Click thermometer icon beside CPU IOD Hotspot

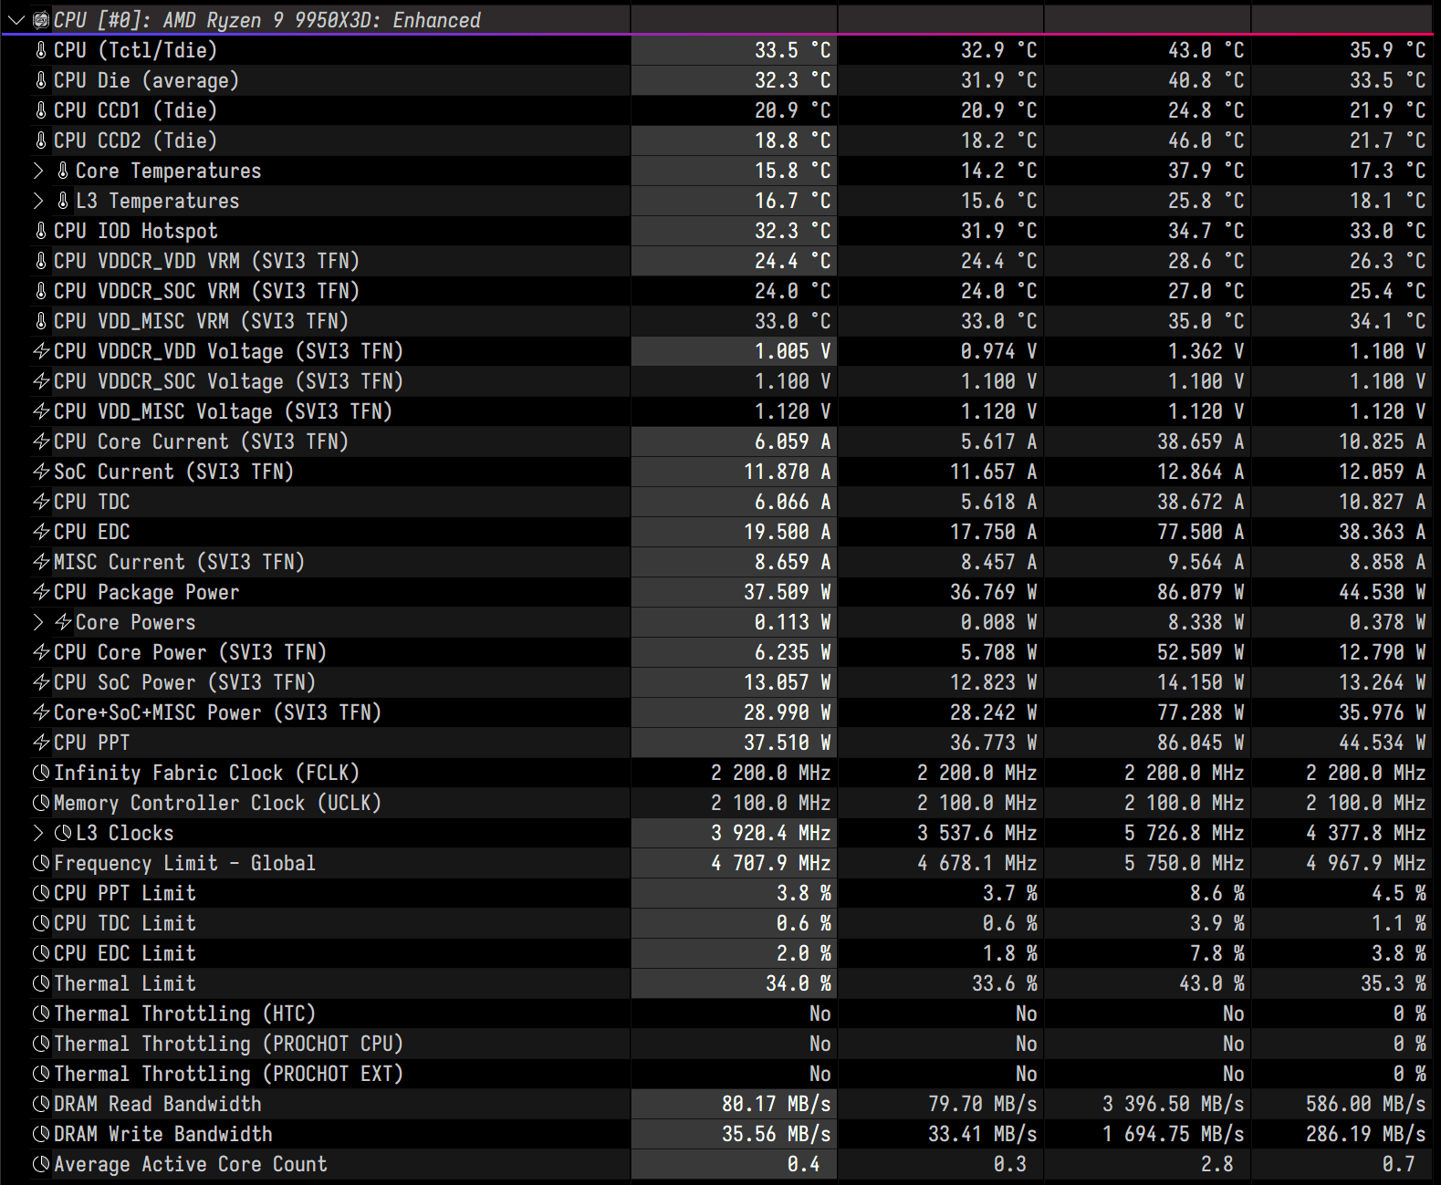[41, 231]
